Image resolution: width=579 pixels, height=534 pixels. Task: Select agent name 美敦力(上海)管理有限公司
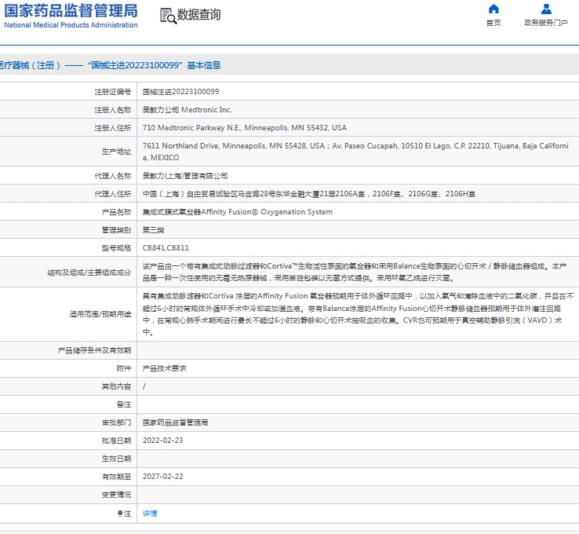click(x=185, y=176)
